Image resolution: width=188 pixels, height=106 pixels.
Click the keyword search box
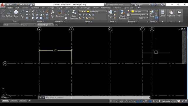[x=118, y=5]
